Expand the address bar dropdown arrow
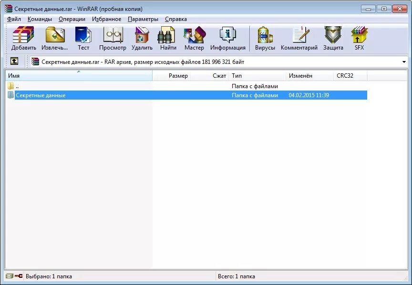Viewport: 412px width, 285px height. [404, 62]
